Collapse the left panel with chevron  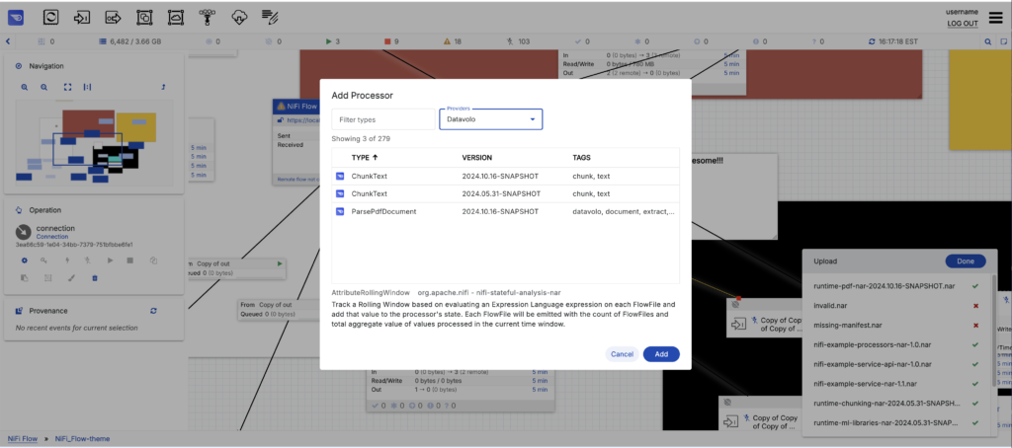coord(8,41)
